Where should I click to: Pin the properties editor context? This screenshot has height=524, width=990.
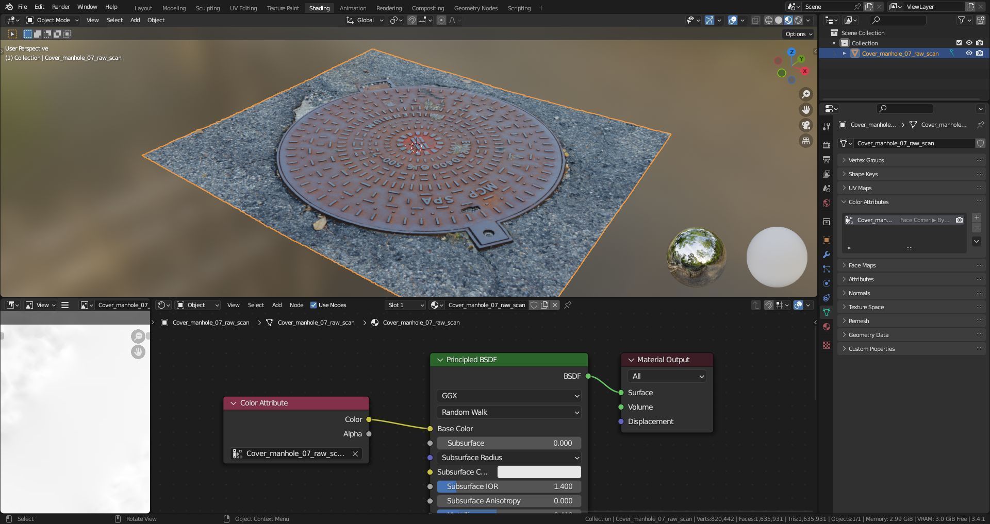(980, 125)
